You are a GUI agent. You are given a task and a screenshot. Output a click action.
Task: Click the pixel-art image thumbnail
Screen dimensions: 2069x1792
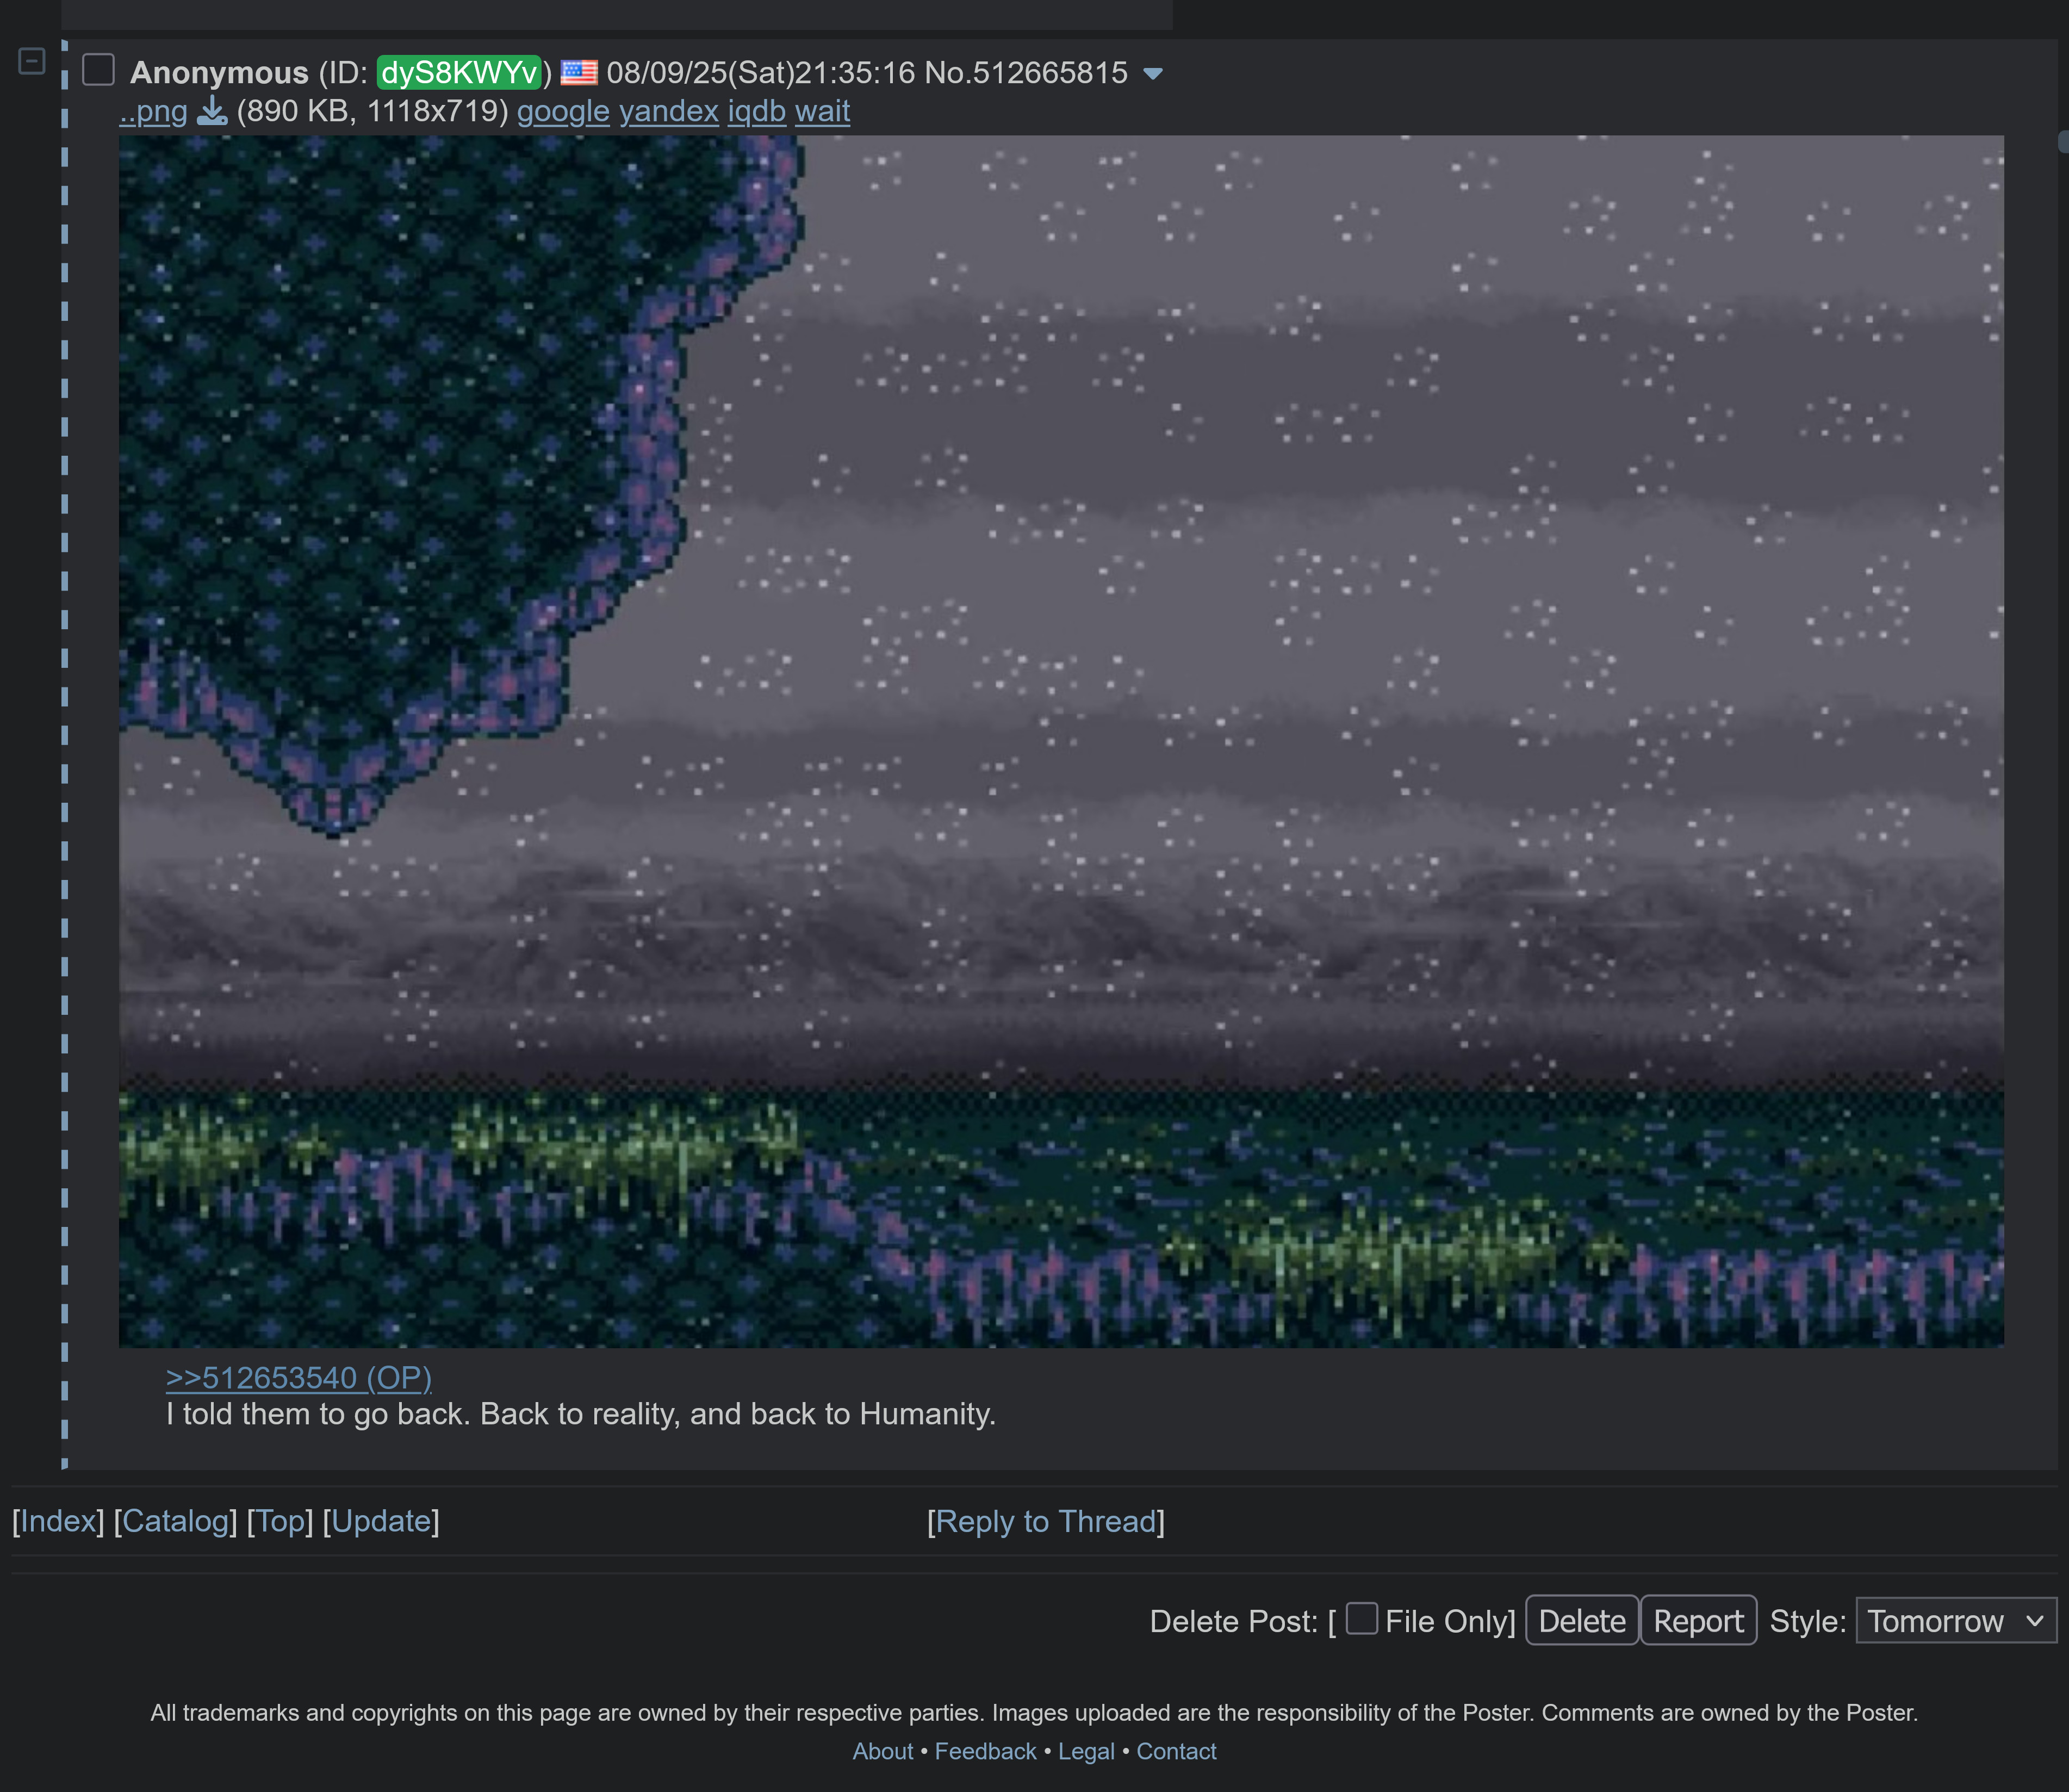pyautogui.click(x=1060, y=740)
